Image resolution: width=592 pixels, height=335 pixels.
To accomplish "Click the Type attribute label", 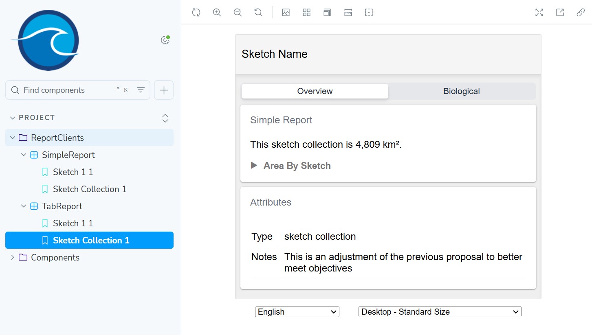I will [262, 236].
